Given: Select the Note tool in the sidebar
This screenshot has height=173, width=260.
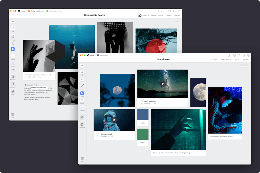Looking at the screenshot, I should [82, 66].
